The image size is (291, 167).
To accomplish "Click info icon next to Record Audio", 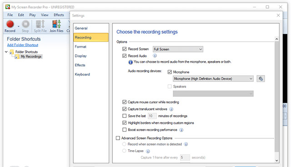I will tap(155, 56).
